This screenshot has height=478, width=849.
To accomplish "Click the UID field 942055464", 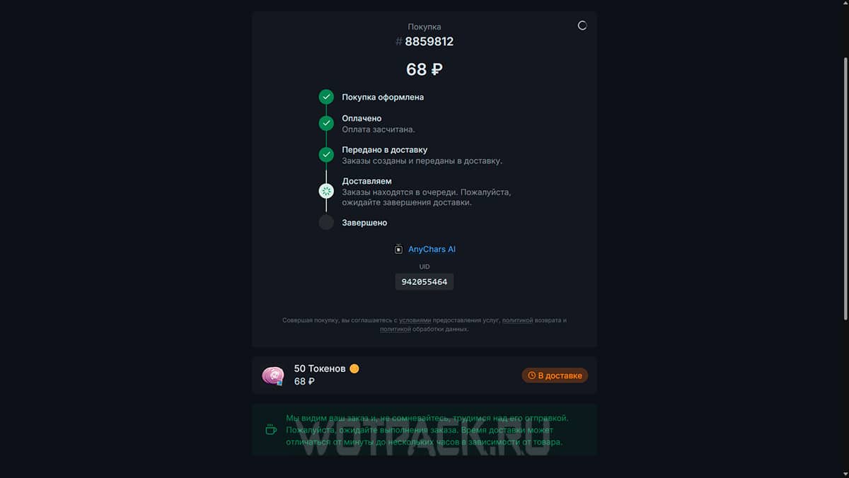I will click(x=424, y=281).
